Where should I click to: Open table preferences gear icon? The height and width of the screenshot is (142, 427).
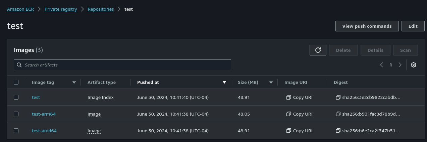click(414, 65)
